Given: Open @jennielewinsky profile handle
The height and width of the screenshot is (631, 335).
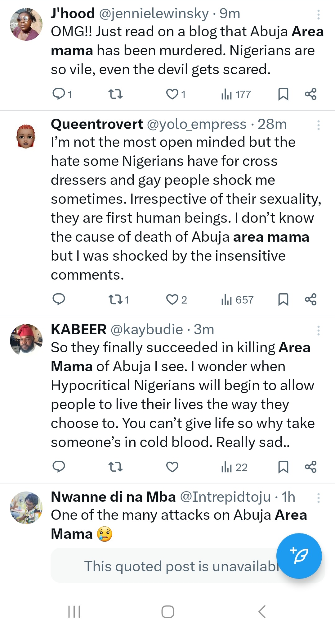Looking at the screenshot, I should (x=154, y=14).
